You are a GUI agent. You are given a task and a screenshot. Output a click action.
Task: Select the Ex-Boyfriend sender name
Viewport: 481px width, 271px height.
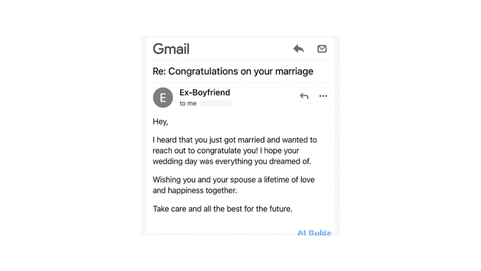tap(204, 92)
